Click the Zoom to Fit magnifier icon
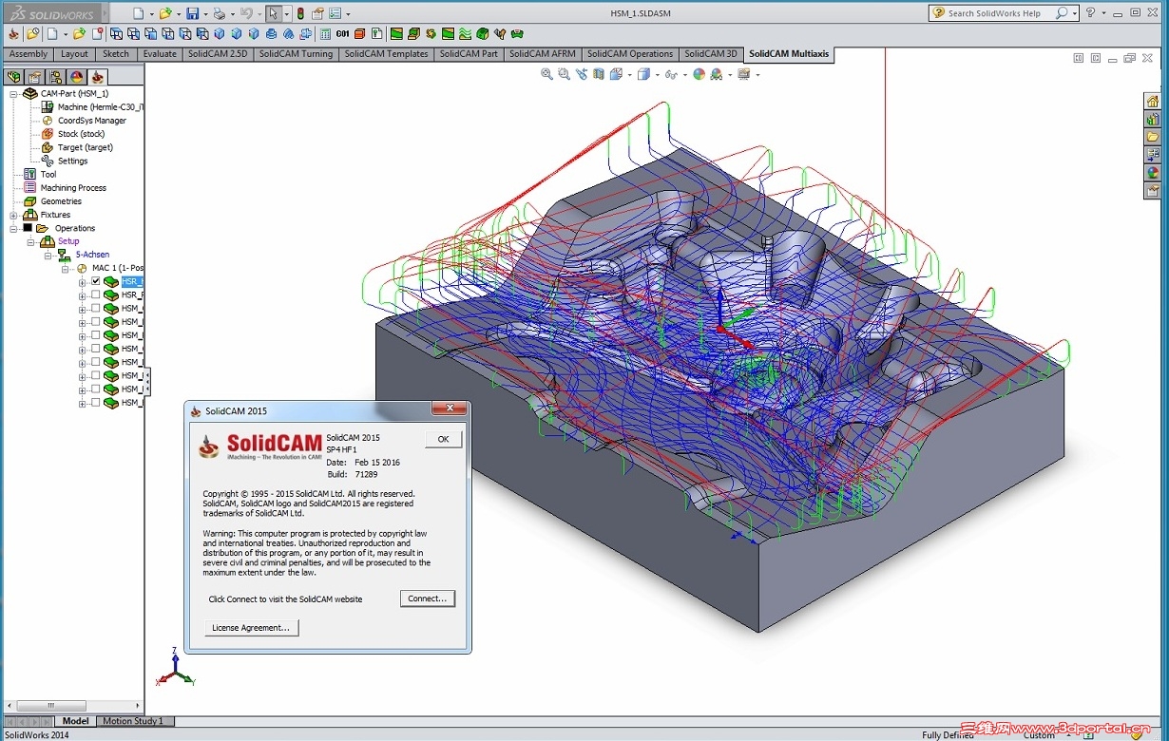This screenshot has height=741, width=1169. 546,74
